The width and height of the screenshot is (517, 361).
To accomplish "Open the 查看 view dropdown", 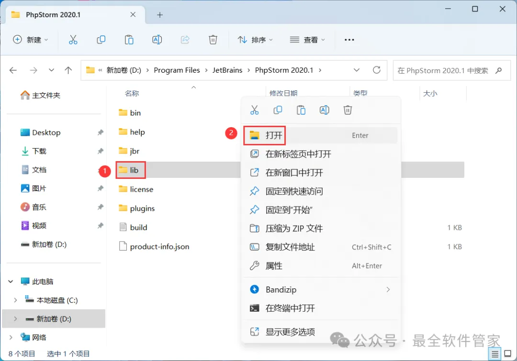I will (x=307, y=40).
